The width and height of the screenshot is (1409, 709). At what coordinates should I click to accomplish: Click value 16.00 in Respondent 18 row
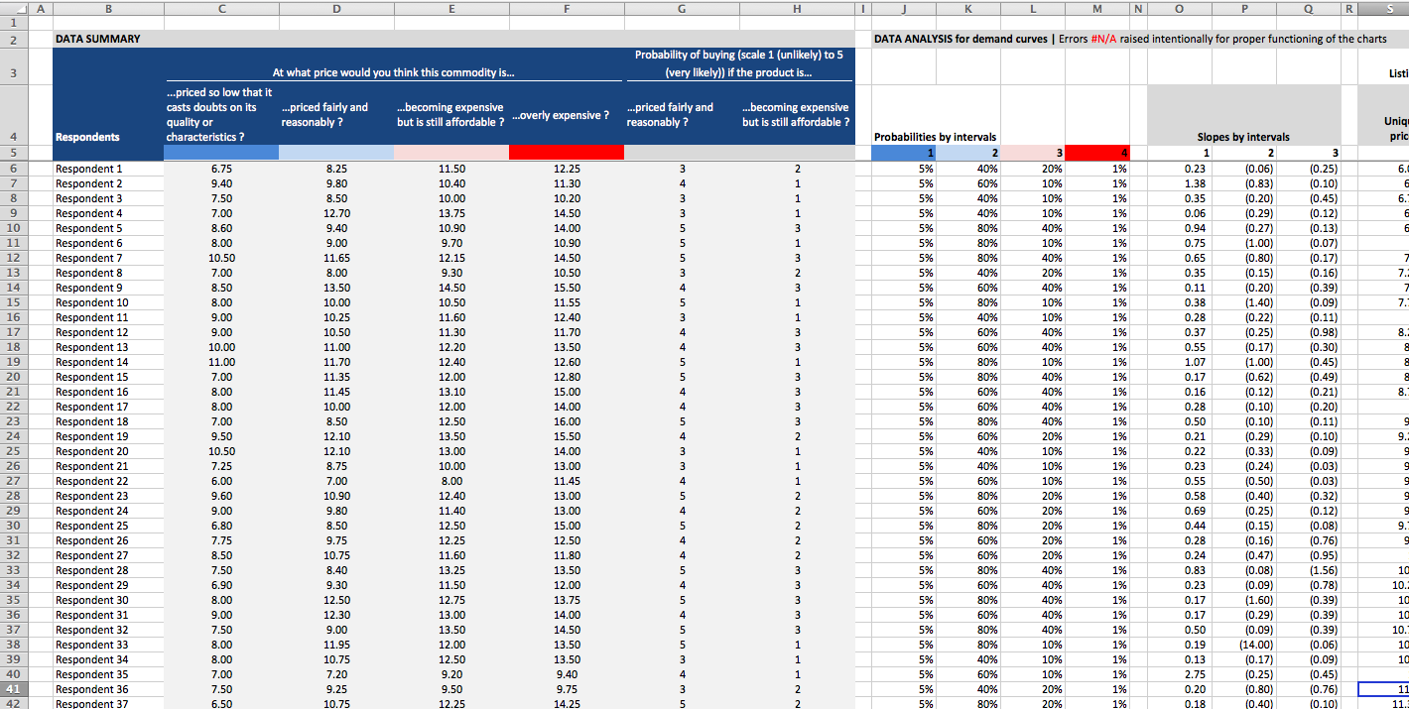click(x=567, y=421)
